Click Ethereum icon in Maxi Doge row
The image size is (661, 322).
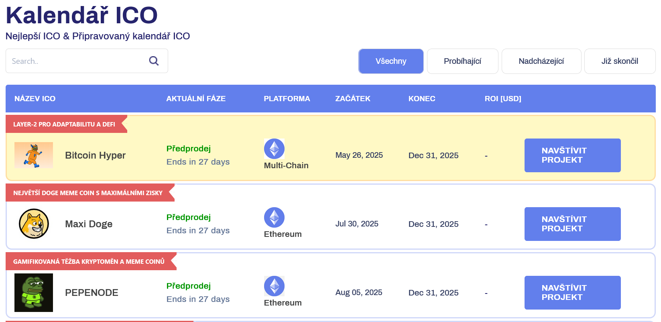[x=274, y=217]
